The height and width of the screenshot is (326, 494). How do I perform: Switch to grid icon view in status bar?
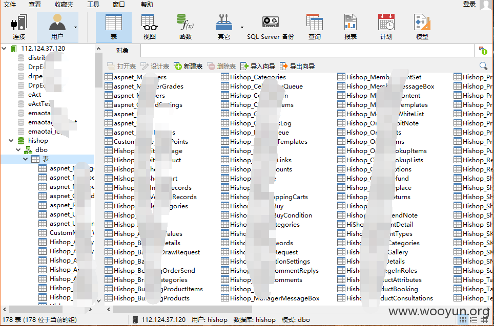463,320
